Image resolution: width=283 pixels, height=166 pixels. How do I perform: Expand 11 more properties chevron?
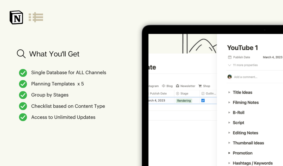click(229, 65)
